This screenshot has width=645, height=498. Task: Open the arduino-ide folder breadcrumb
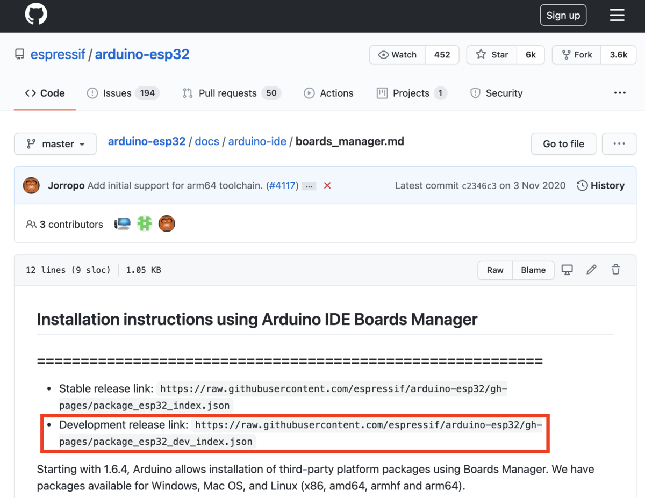pos(257,141)
